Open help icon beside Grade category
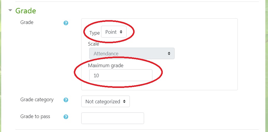268x132 pixels. click(66, 100)
